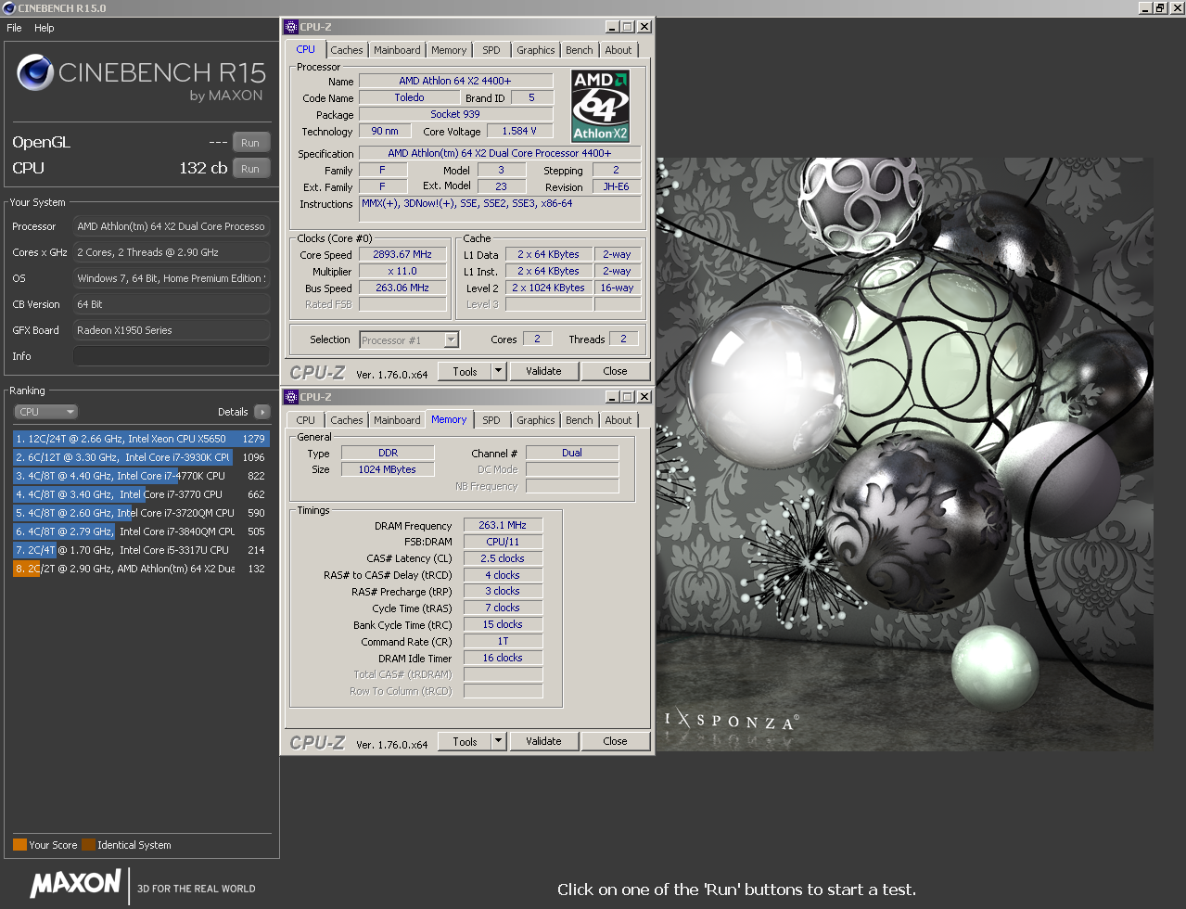Open the CPU ranking type dropdown
The image size is (1186, 909).
click(x=45, y=412)
